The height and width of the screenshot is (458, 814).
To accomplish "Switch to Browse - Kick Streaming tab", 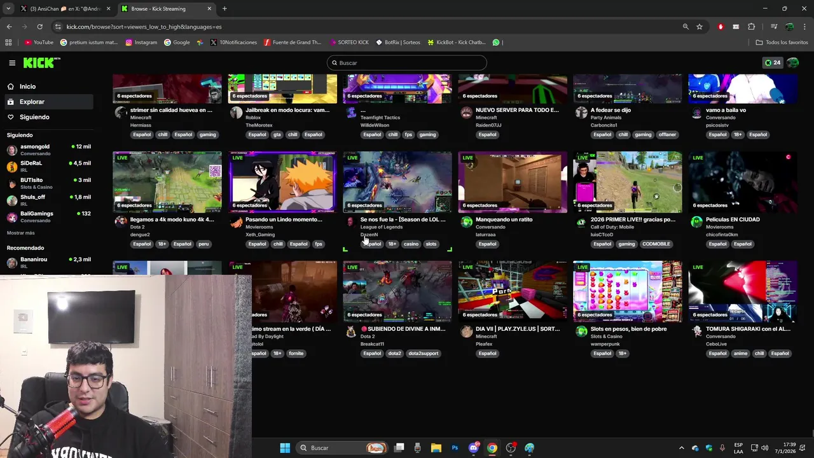I will 167,9.
